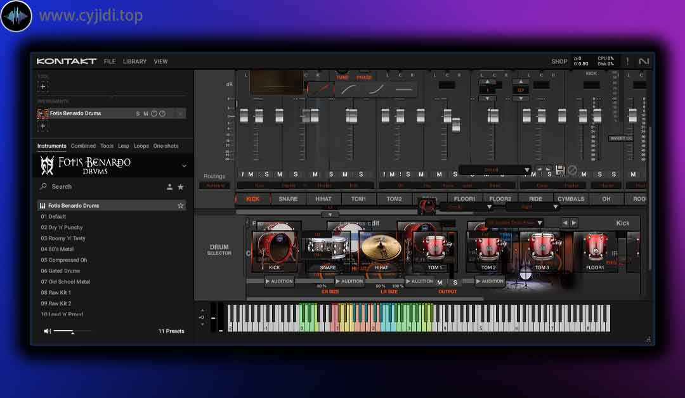Select preset 04 80's Metal
Image resolution: width=685 pixels, height=398 pixels.
click(x=57, y=249)
